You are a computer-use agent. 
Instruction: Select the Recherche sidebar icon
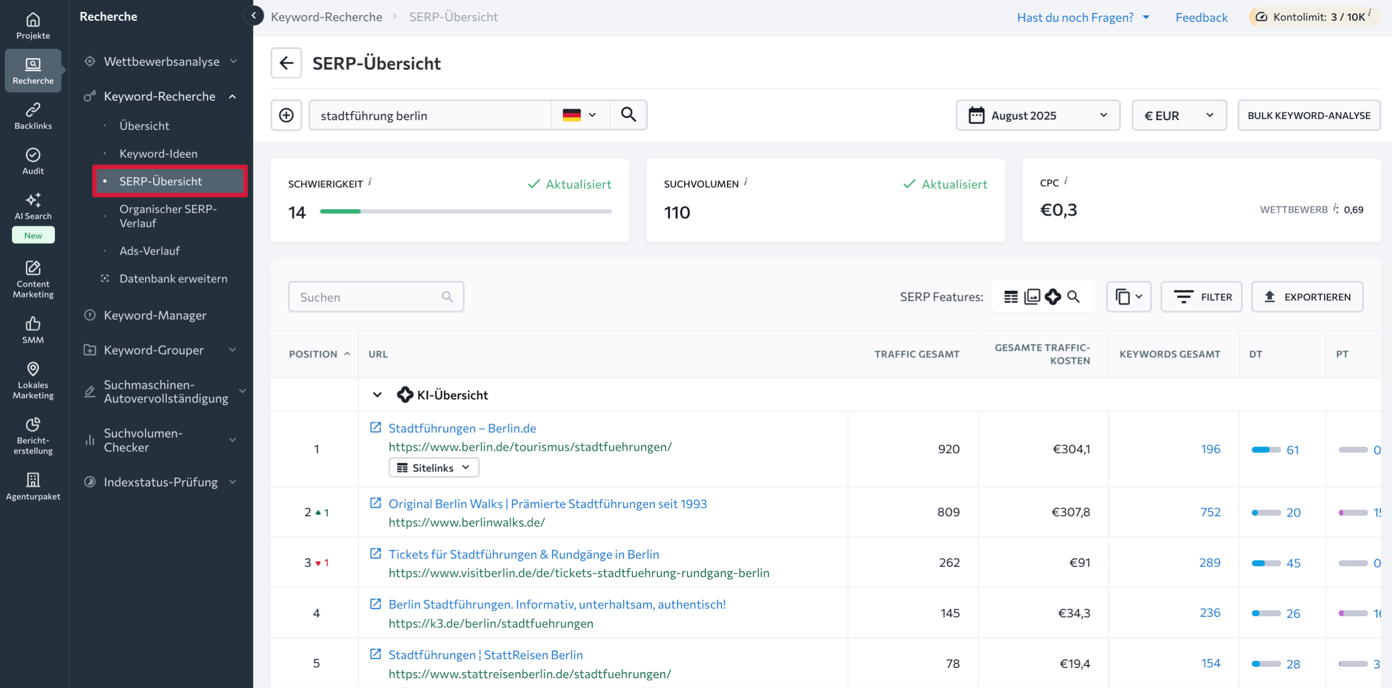33,71
